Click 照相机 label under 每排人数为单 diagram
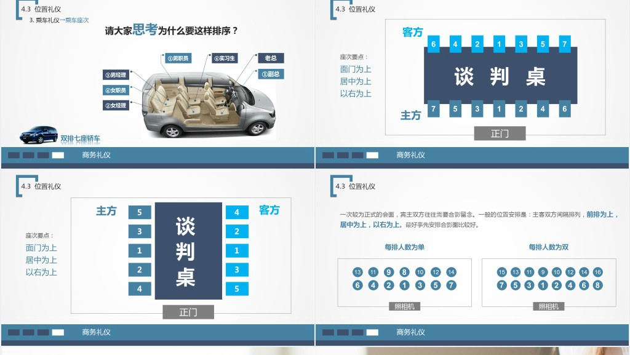 click(x=404, y=306)
